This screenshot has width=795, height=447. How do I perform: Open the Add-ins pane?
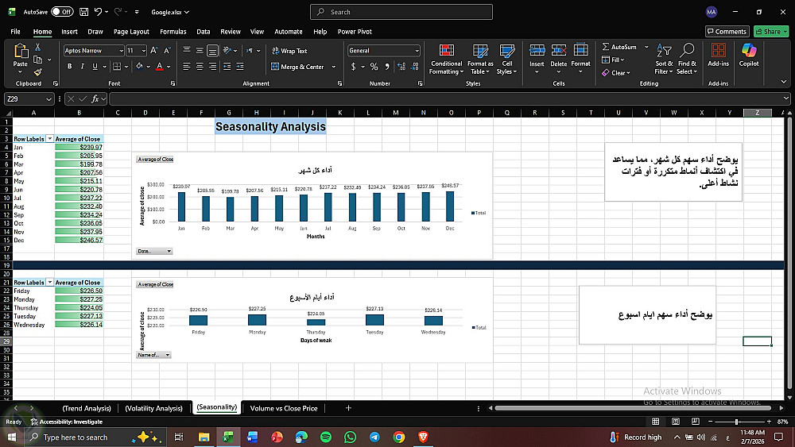click(x=719, y=55)
